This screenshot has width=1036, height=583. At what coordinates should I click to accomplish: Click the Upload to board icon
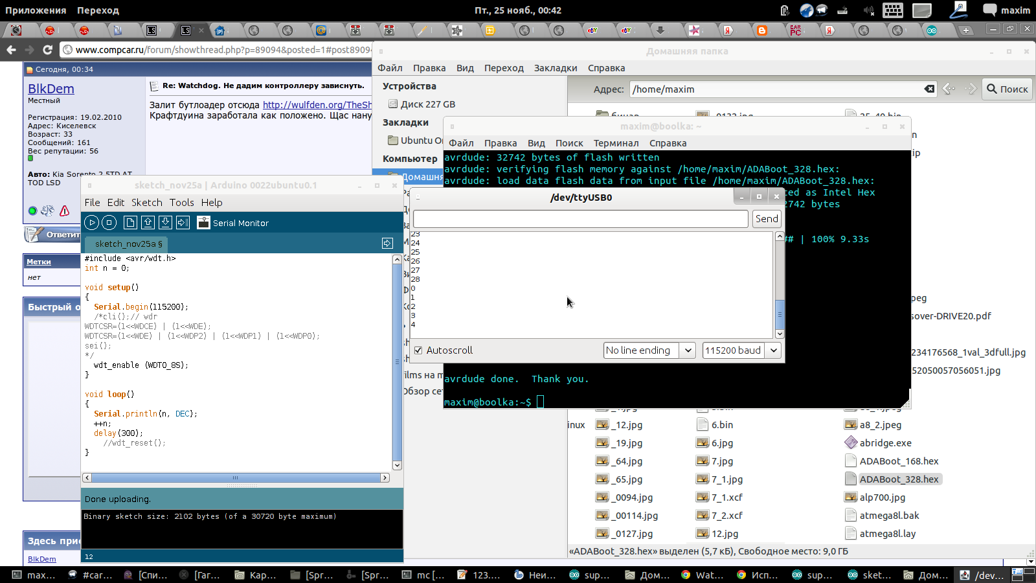tap(183, 223)
